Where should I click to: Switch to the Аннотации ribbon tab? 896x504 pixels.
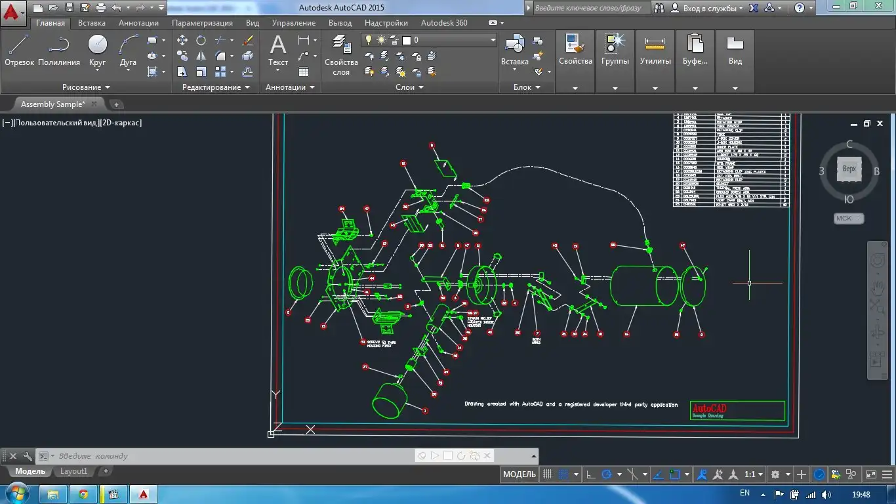tap(138, 23)
